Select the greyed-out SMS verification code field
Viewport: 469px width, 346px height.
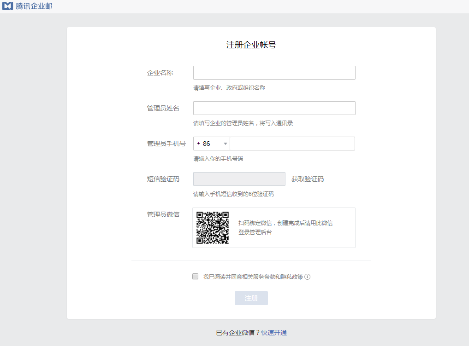point(239,179)
